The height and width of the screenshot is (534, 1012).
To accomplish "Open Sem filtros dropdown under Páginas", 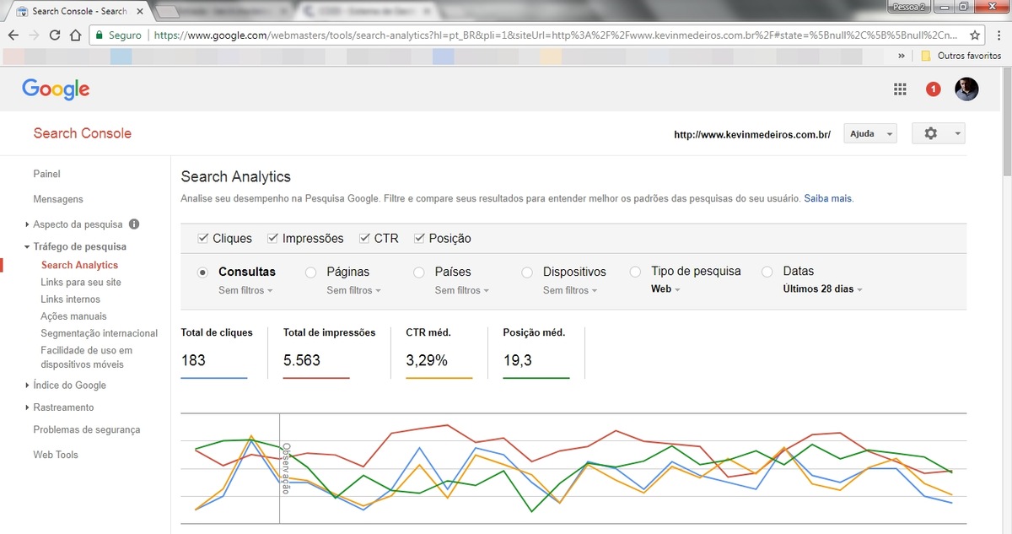I will point(353,290).
